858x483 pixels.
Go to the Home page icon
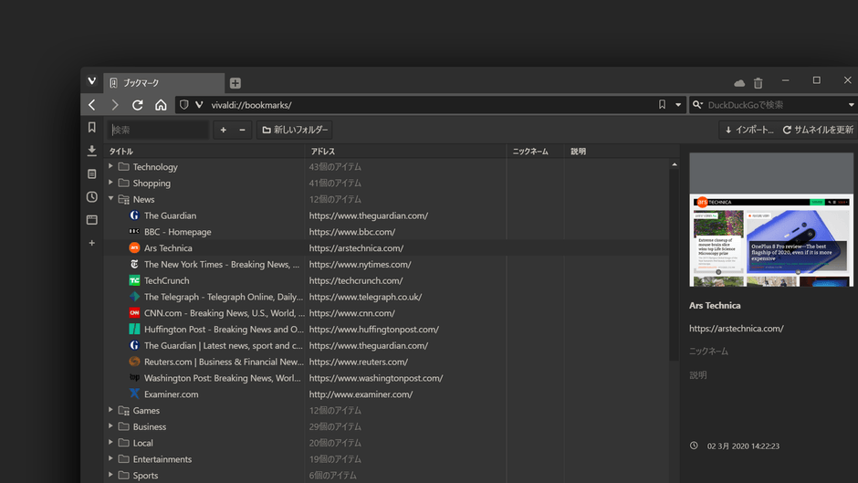click(161, 105)
